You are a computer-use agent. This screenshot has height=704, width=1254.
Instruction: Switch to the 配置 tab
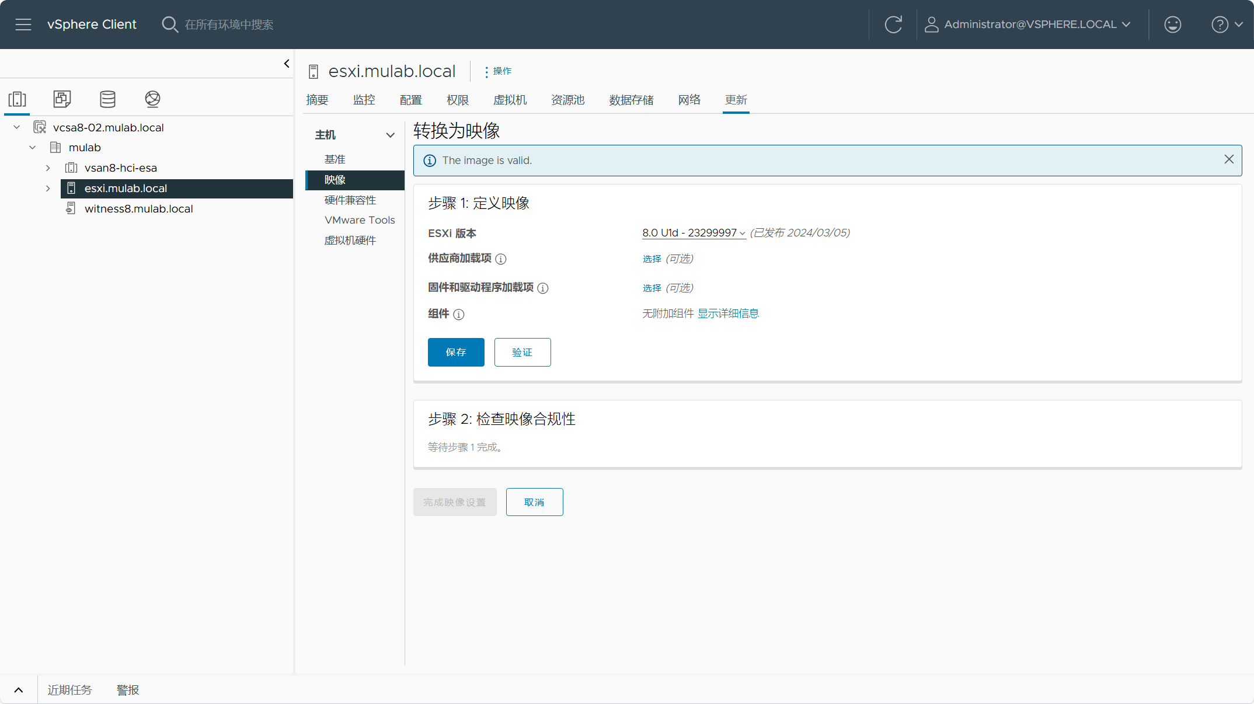click(411, 100)
